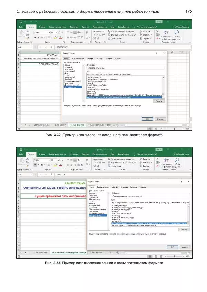207x292 pixels.
Task: Click Отмена in the Рис. 3.32 dialog
Action: (x=160, y=119)
